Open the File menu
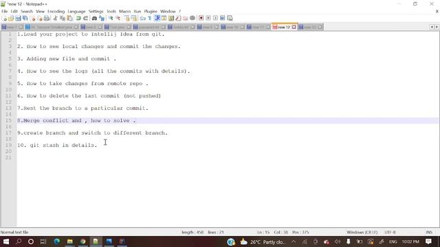This screenshot has width=440, height=247. pos(5,12)
